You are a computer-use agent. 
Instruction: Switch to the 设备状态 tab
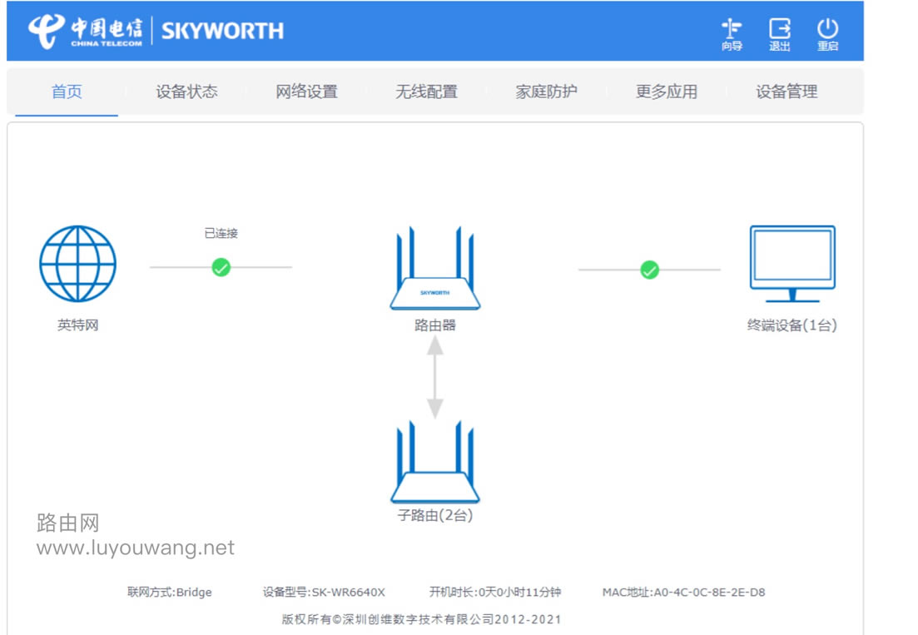[186, 92]
